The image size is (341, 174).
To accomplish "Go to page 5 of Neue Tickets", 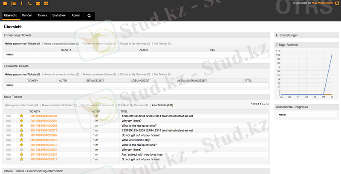I will click(x=260, y=104).
